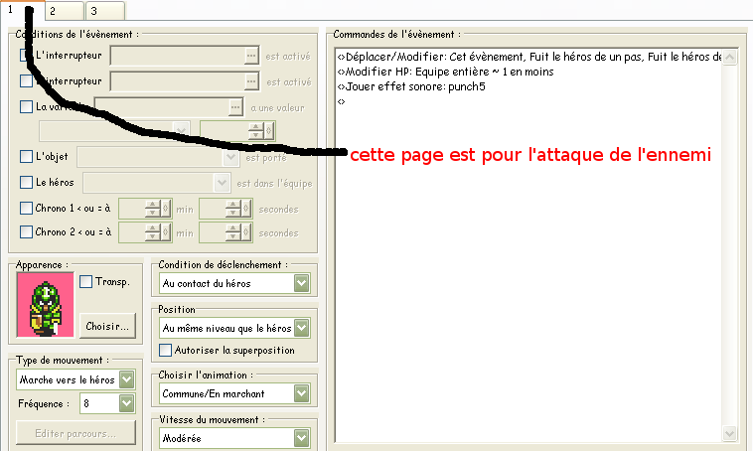
Task: Click the second interrupteur text field
Action: click(177, 81)
